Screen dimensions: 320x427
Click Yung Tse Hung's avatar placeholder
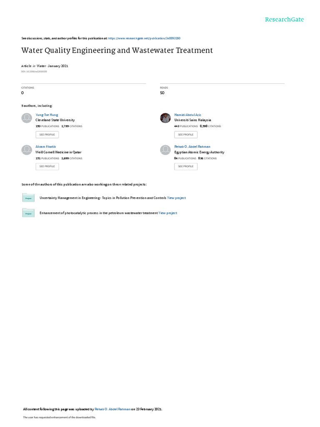coord(27,118)
